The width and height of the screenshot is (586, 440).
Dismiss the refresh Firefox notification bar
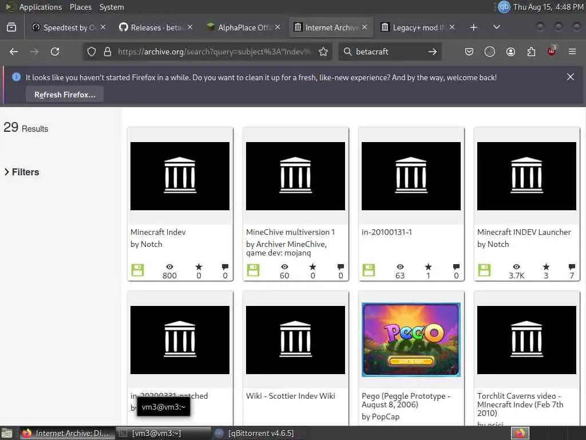click(571, 77)
